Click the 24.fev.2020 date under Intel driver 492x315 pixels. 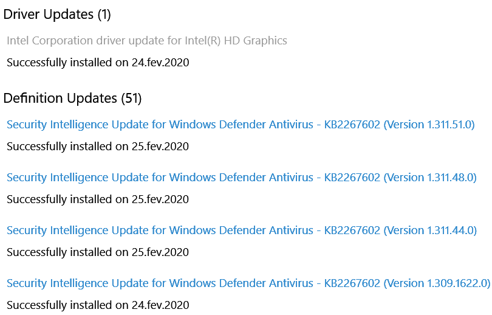coord(160,63)
